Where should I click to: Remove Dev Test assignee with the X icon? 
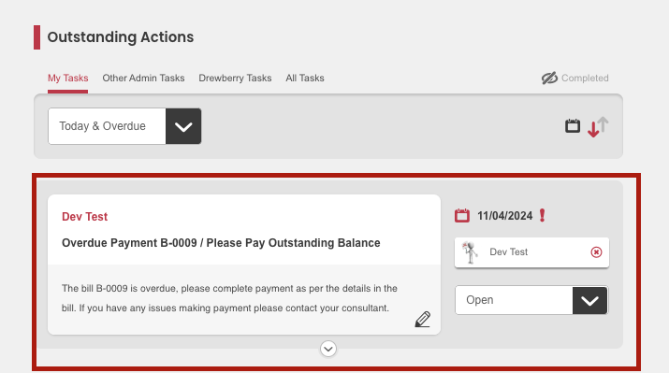point(596,252)
